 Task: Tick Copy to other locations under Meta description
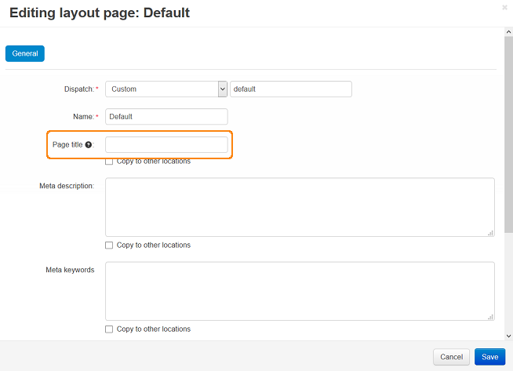pyautogui.click(x=109, y=245)
